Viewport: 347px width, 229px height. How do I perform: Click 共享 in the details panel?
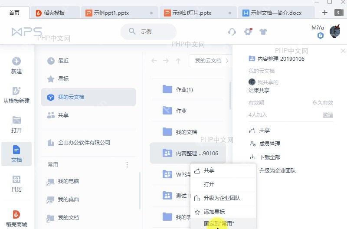(x=260, y=130)
